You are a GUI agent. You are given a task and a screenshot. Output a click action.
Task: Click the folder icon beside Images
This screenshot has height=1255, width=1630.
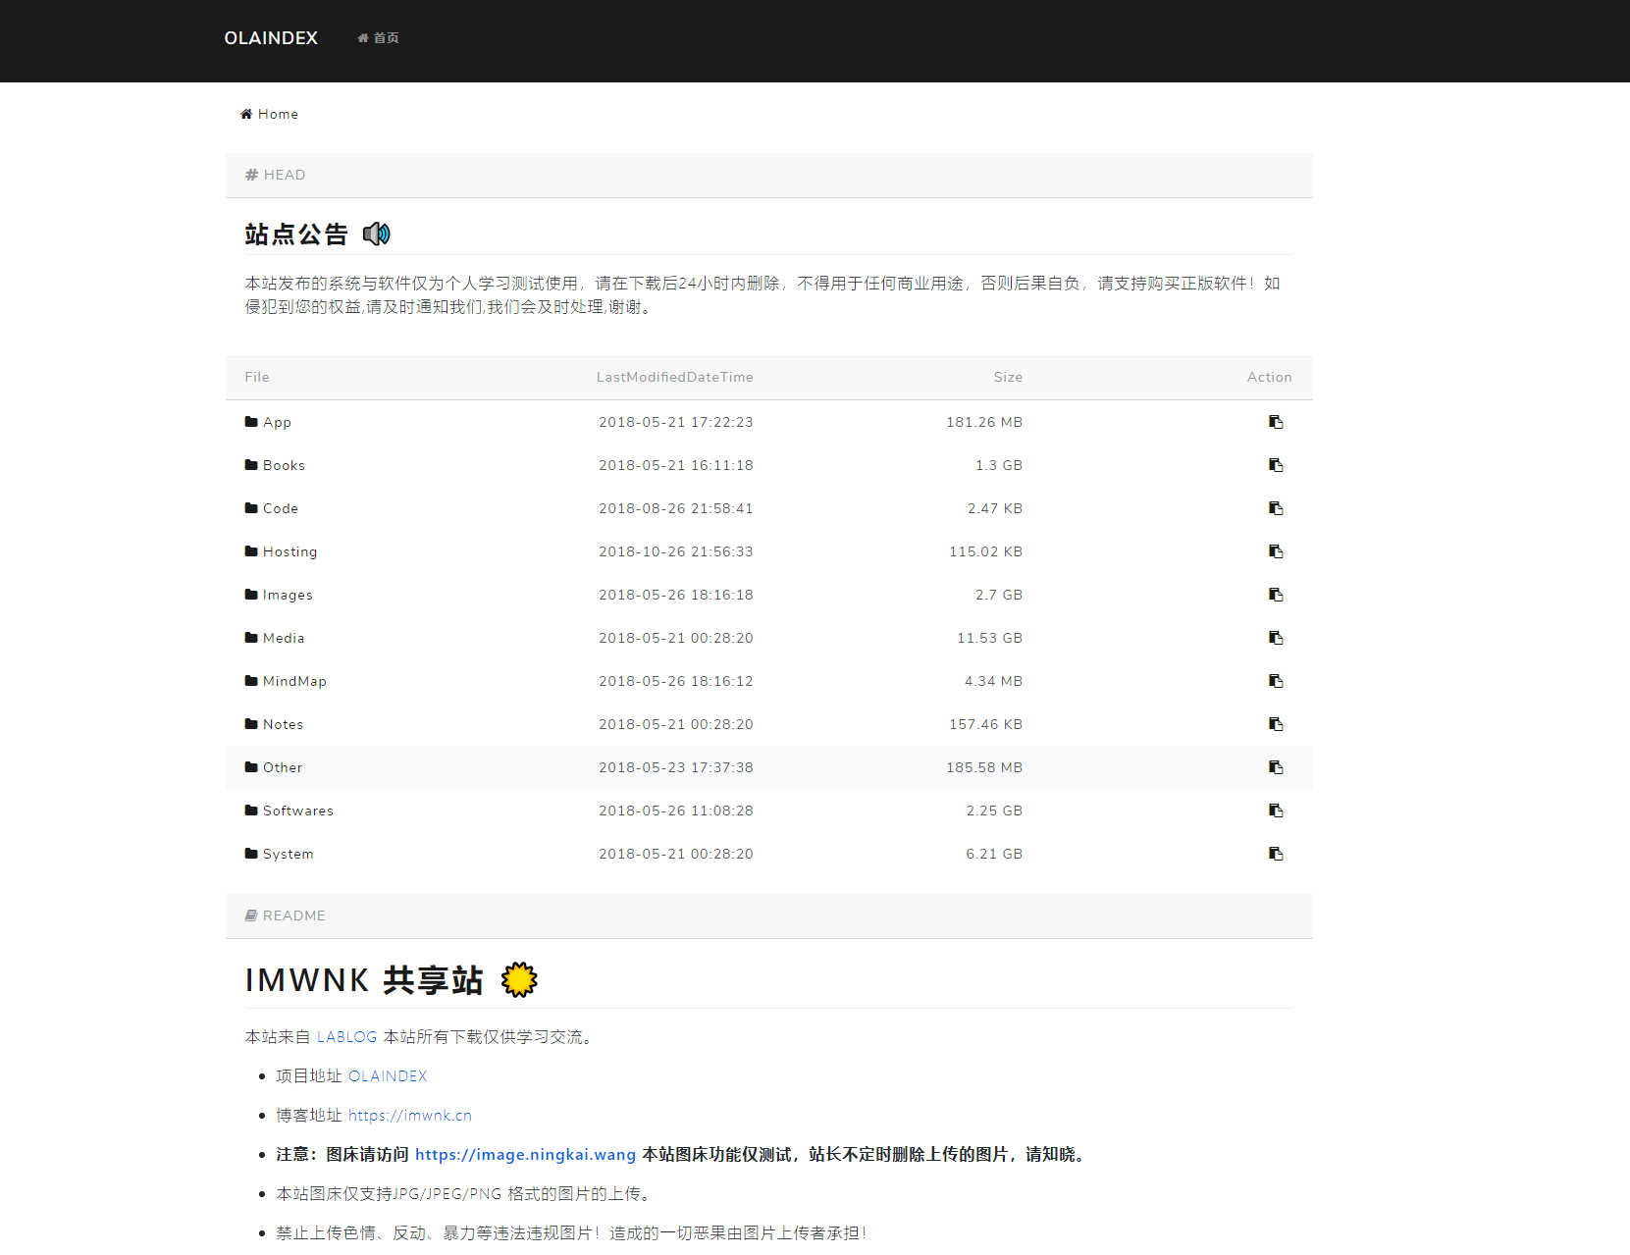(x=251, y=595)
